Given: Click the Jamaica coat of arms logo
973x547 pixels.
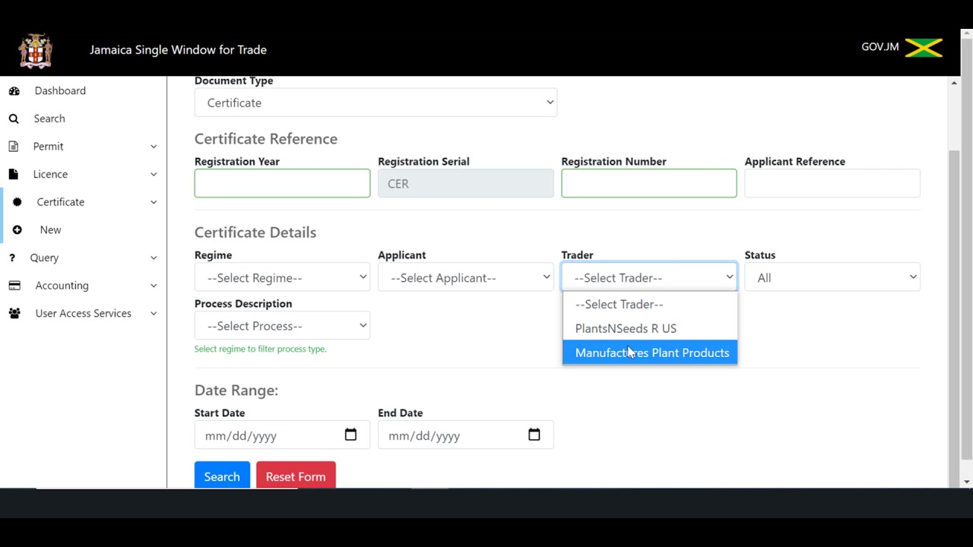Looking at the screenshot, I should (x=36, y=50).
